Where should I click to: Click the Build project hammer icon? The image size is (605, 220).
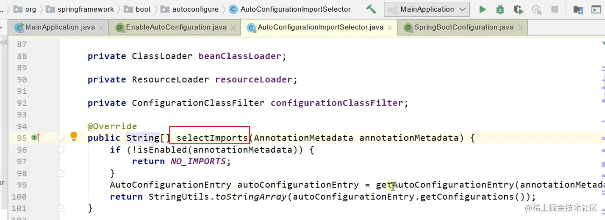(371, 9)
